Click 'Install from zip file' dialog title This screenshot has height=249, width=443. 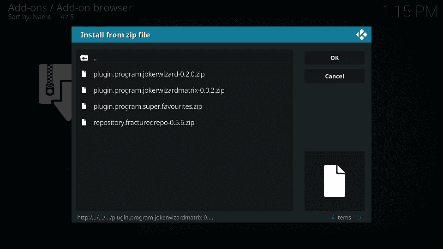click(115, 35)
